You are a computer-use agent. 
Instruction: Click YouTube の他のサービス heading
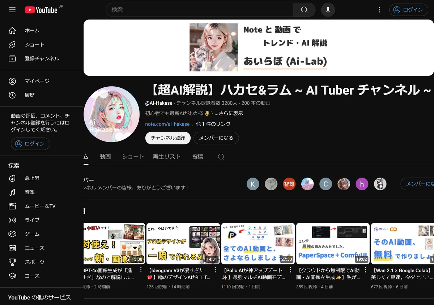39,297
